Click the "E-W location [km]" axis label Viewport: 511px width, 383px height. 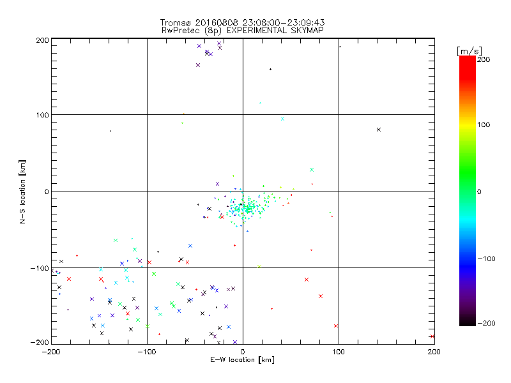242,360
